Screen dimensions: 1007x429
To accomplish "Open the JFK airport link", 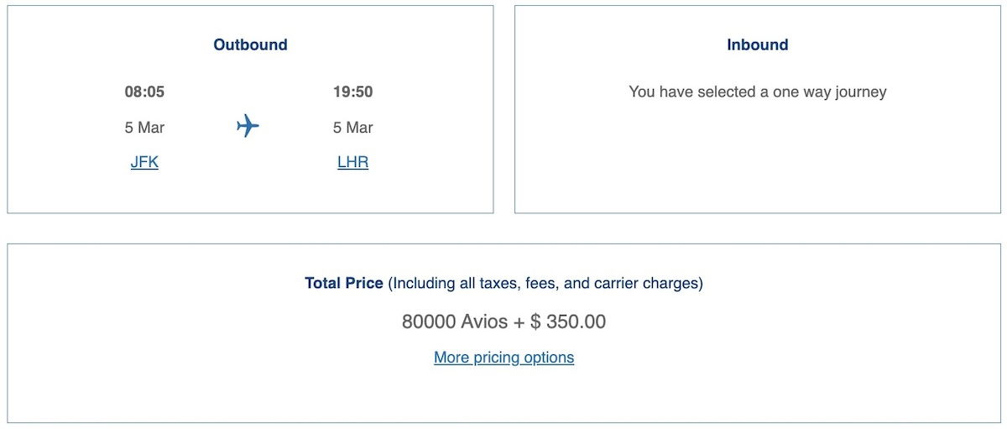I will (x=144, y=163).
